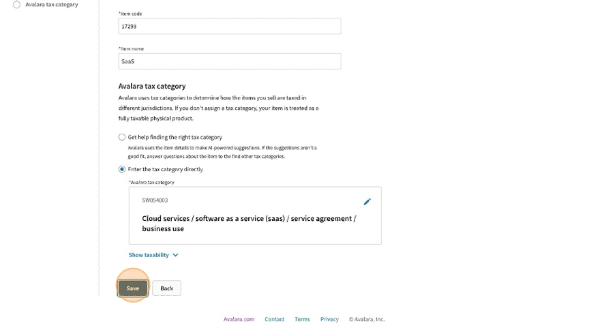Open the Privacy footer link
This screenshot has width=589, height=330.
click(329, 319)
